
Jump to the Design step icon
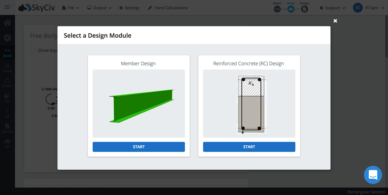pyautogui.click(x=304, y=9)
